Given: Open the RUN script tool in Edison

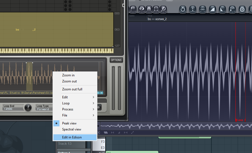Looking at the screenshot, I should (x=232, y=9).
